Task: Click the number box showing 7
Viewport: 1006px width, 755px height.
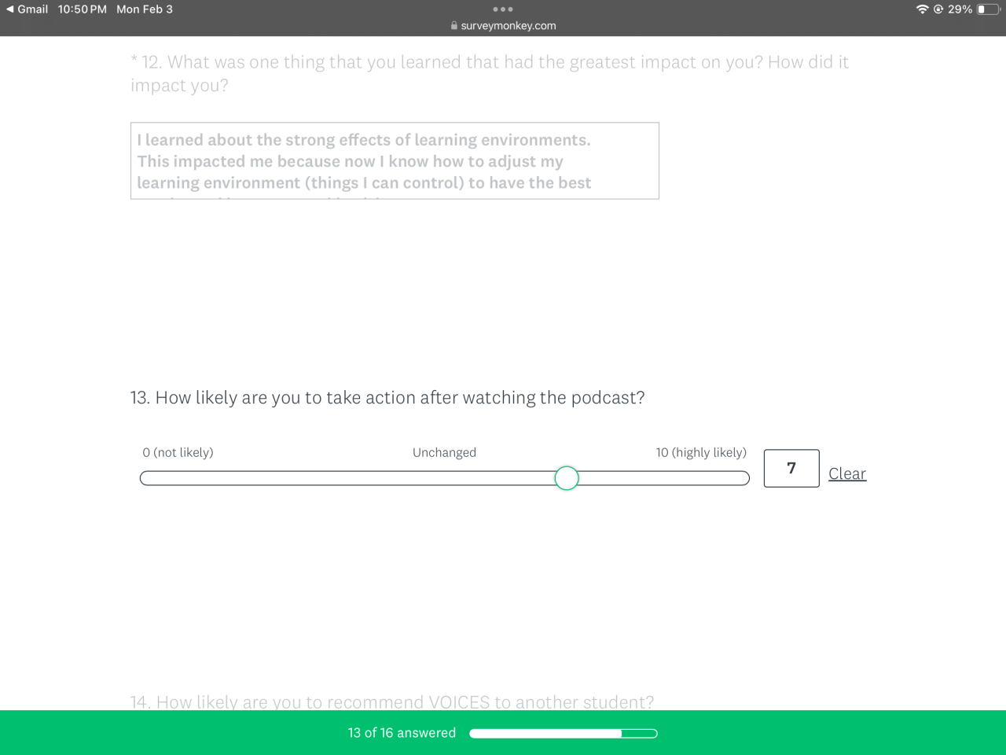Action: pyautogui.click(x=791, y=469)
